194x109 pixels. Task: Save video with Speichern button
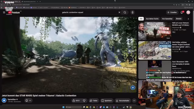107,101
